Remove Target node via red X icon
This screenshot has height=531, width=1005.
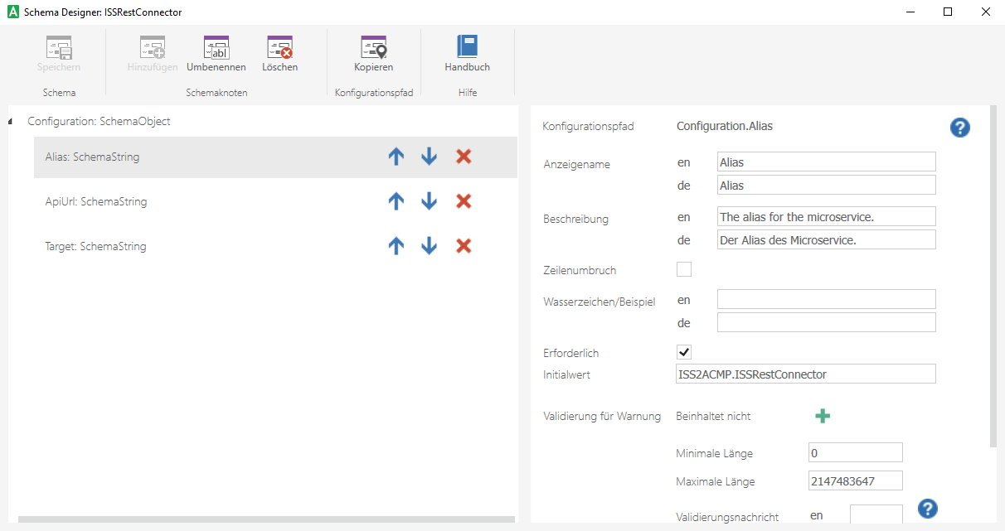[x=463, y=245]
